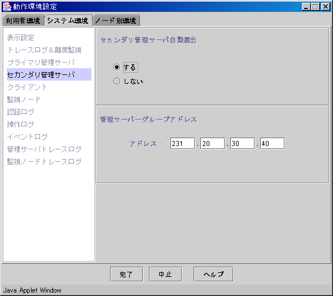Click the address field containing 20
This screenshot has width=333, height=296.
coord(213,143)
